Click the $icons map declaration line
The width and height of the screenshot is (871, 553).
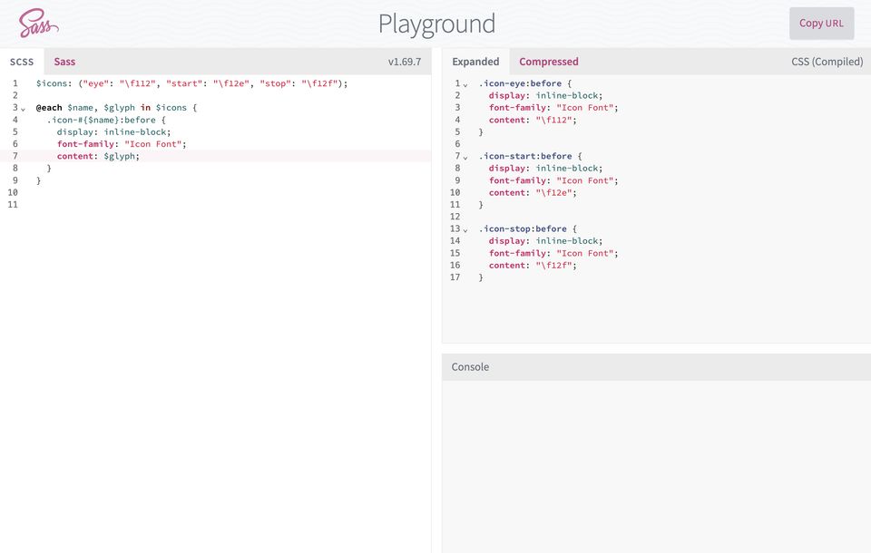tap(191, 83)
